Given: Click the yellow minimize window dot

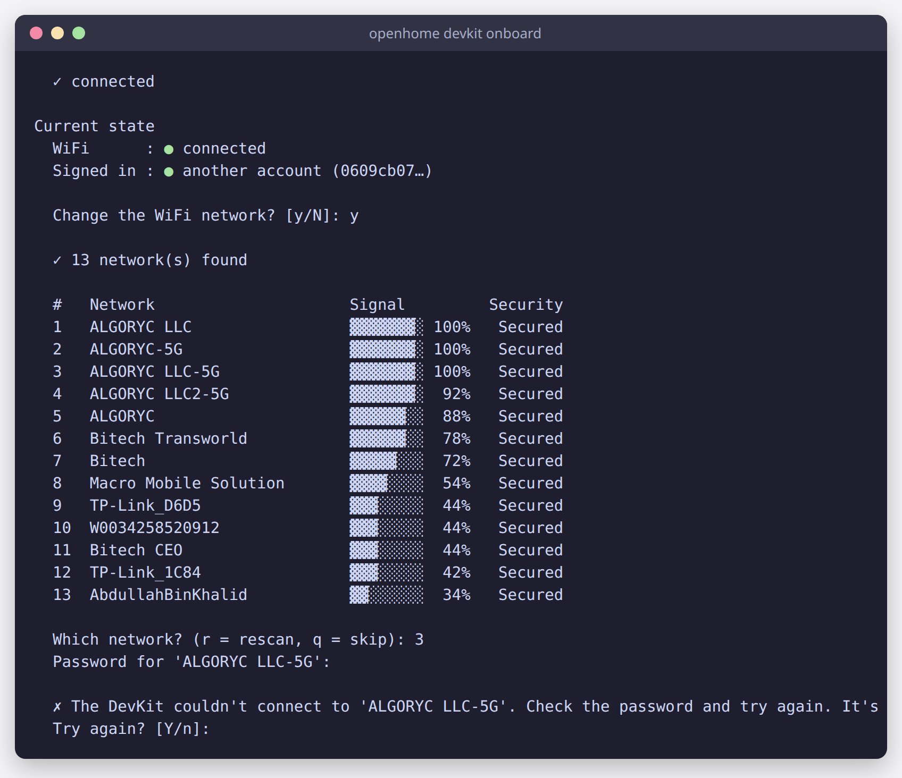Looking at the screenshot, I should click(x=57, y=33).
